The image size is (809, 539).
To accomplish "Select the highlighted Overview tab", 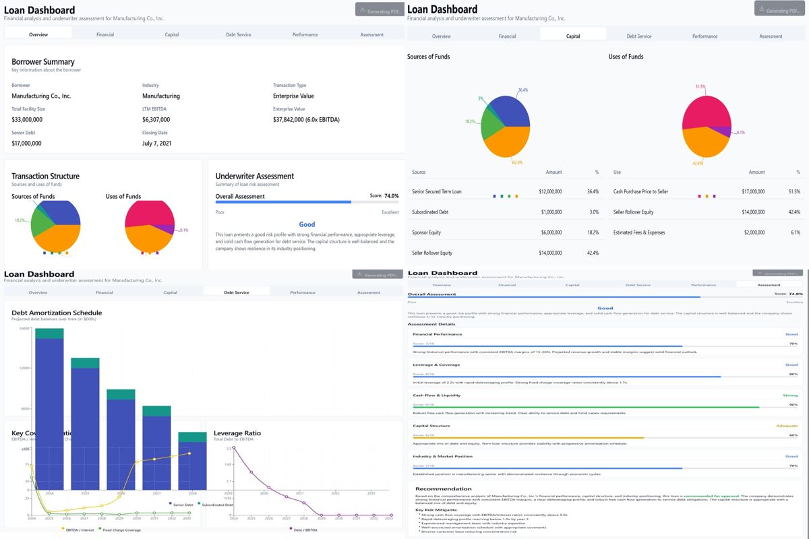I will pos(38,34).
